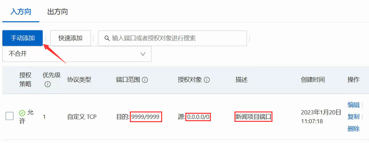Click info icon next to 优先级

[x=47, y=84]
